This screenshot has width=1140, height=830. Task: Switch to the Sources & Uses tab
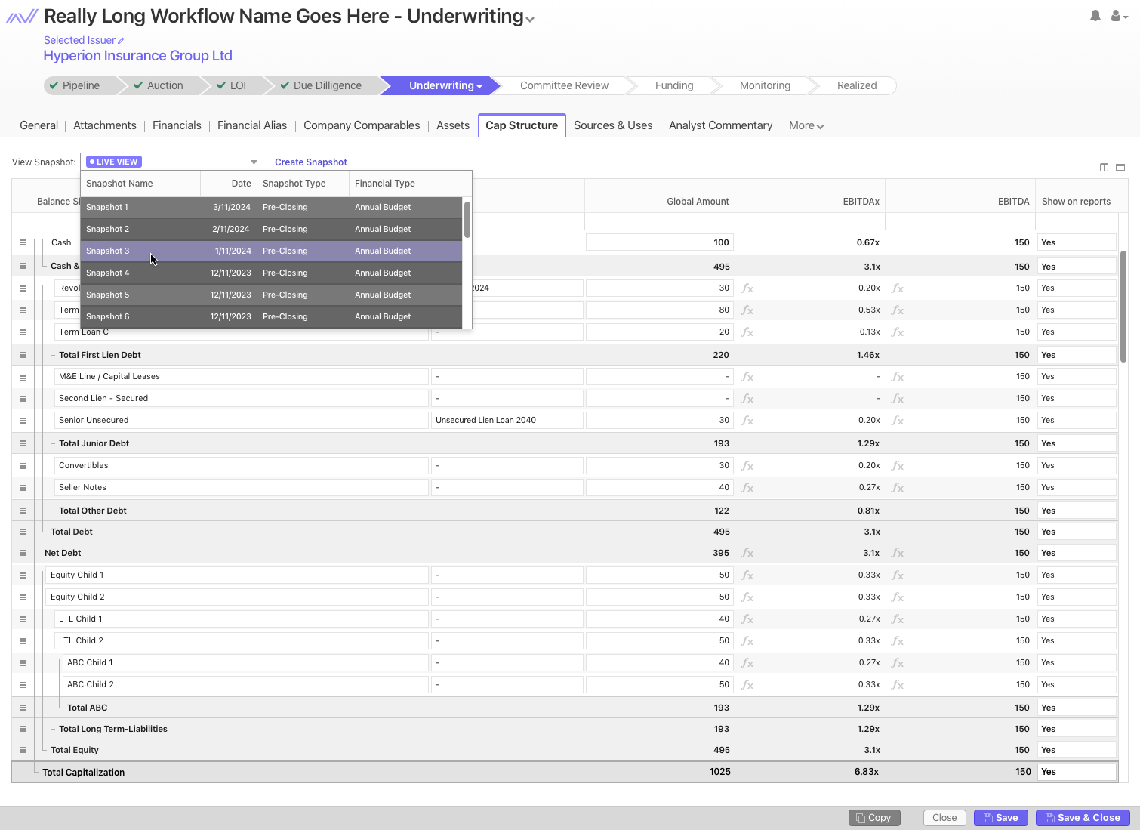612,125
